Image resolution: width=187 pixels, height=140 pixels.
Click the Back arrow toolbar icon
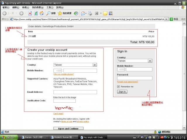click(x=5, y=13)
